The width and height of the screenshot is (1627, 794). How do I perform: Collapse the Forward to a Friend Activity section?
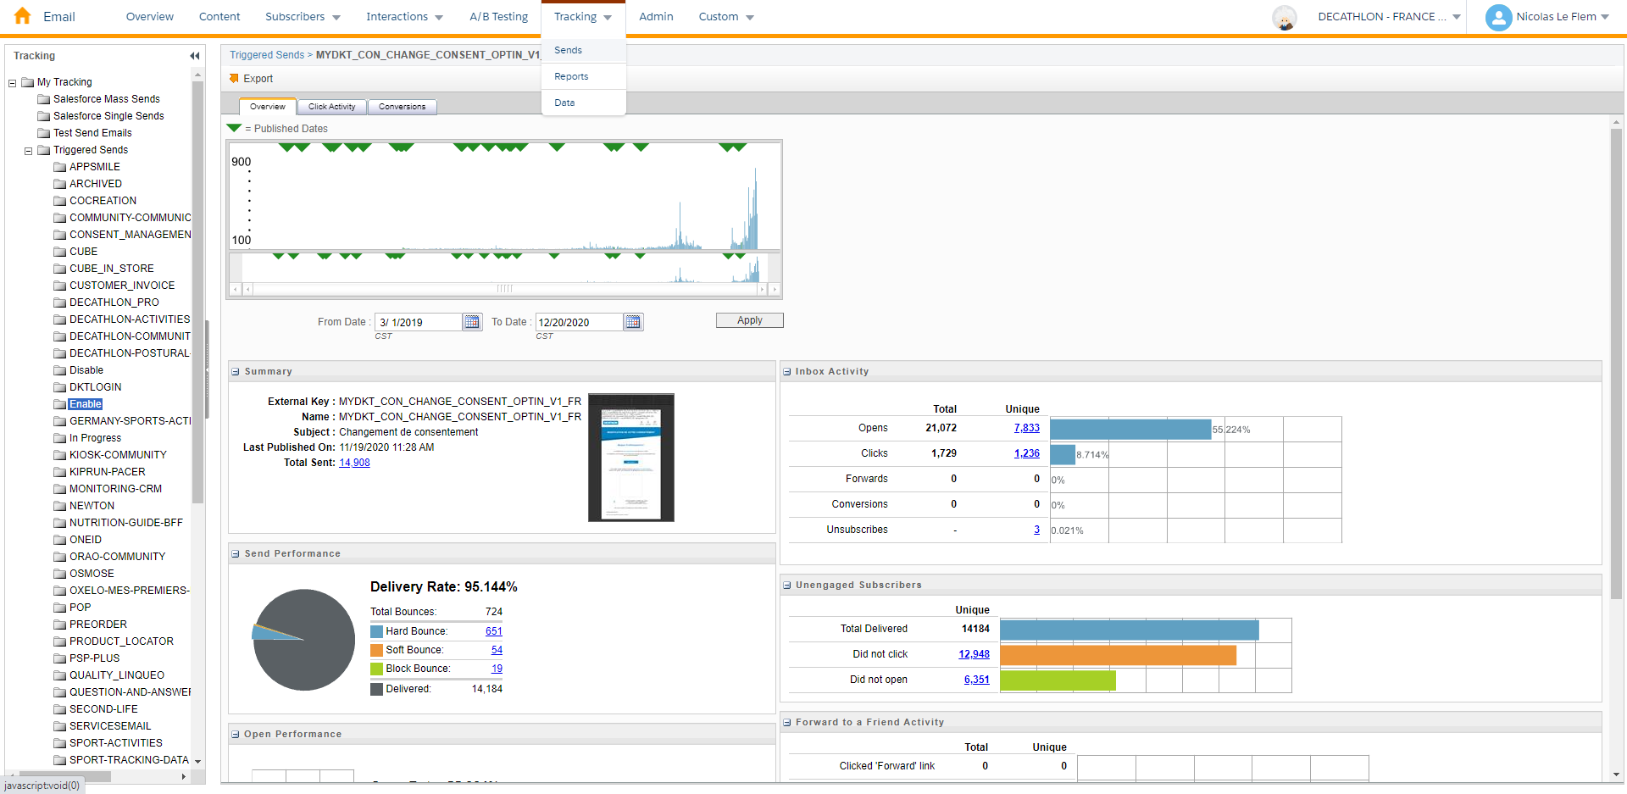[786, 723]
